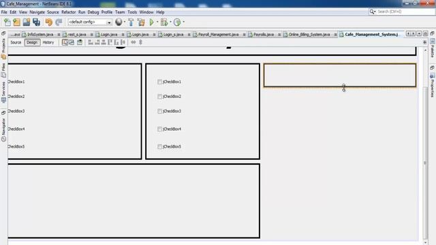
Task: Run the project with green play icon
Action: (x=151, y=22)
